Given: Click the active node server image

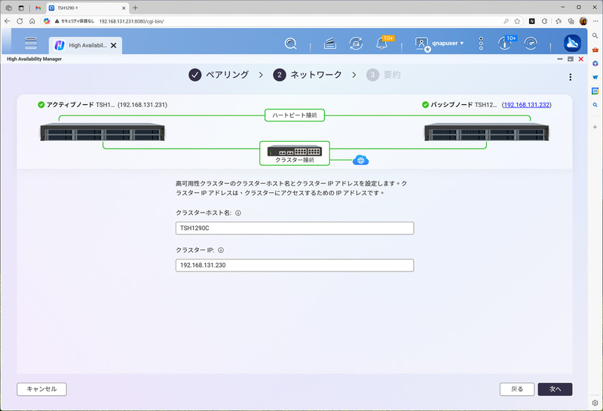Looking at the screenshot, I should coord(103,132).
